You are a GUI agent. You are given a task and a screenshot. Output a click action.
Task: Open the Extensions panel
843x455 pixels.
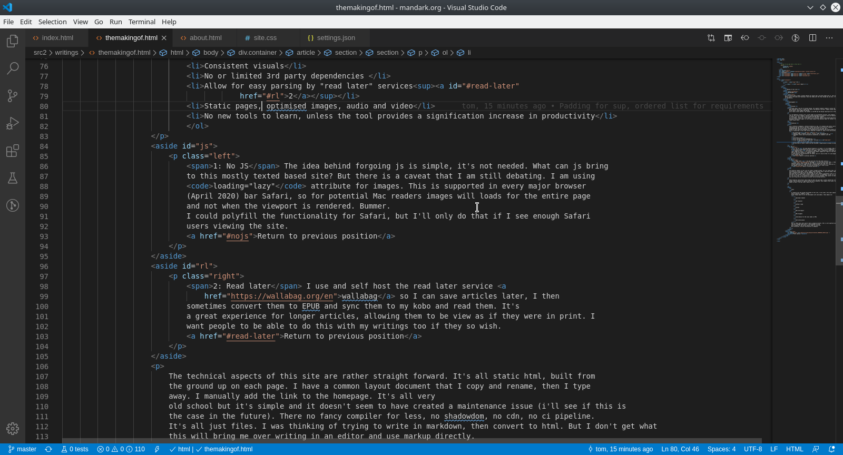(x=13, y=151)
